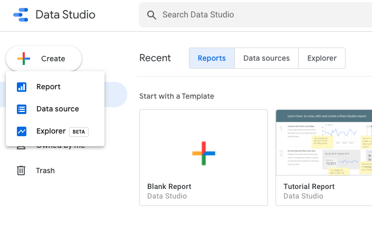
Task: Open the Explorer tab in Recent
Action: (322, 58)
